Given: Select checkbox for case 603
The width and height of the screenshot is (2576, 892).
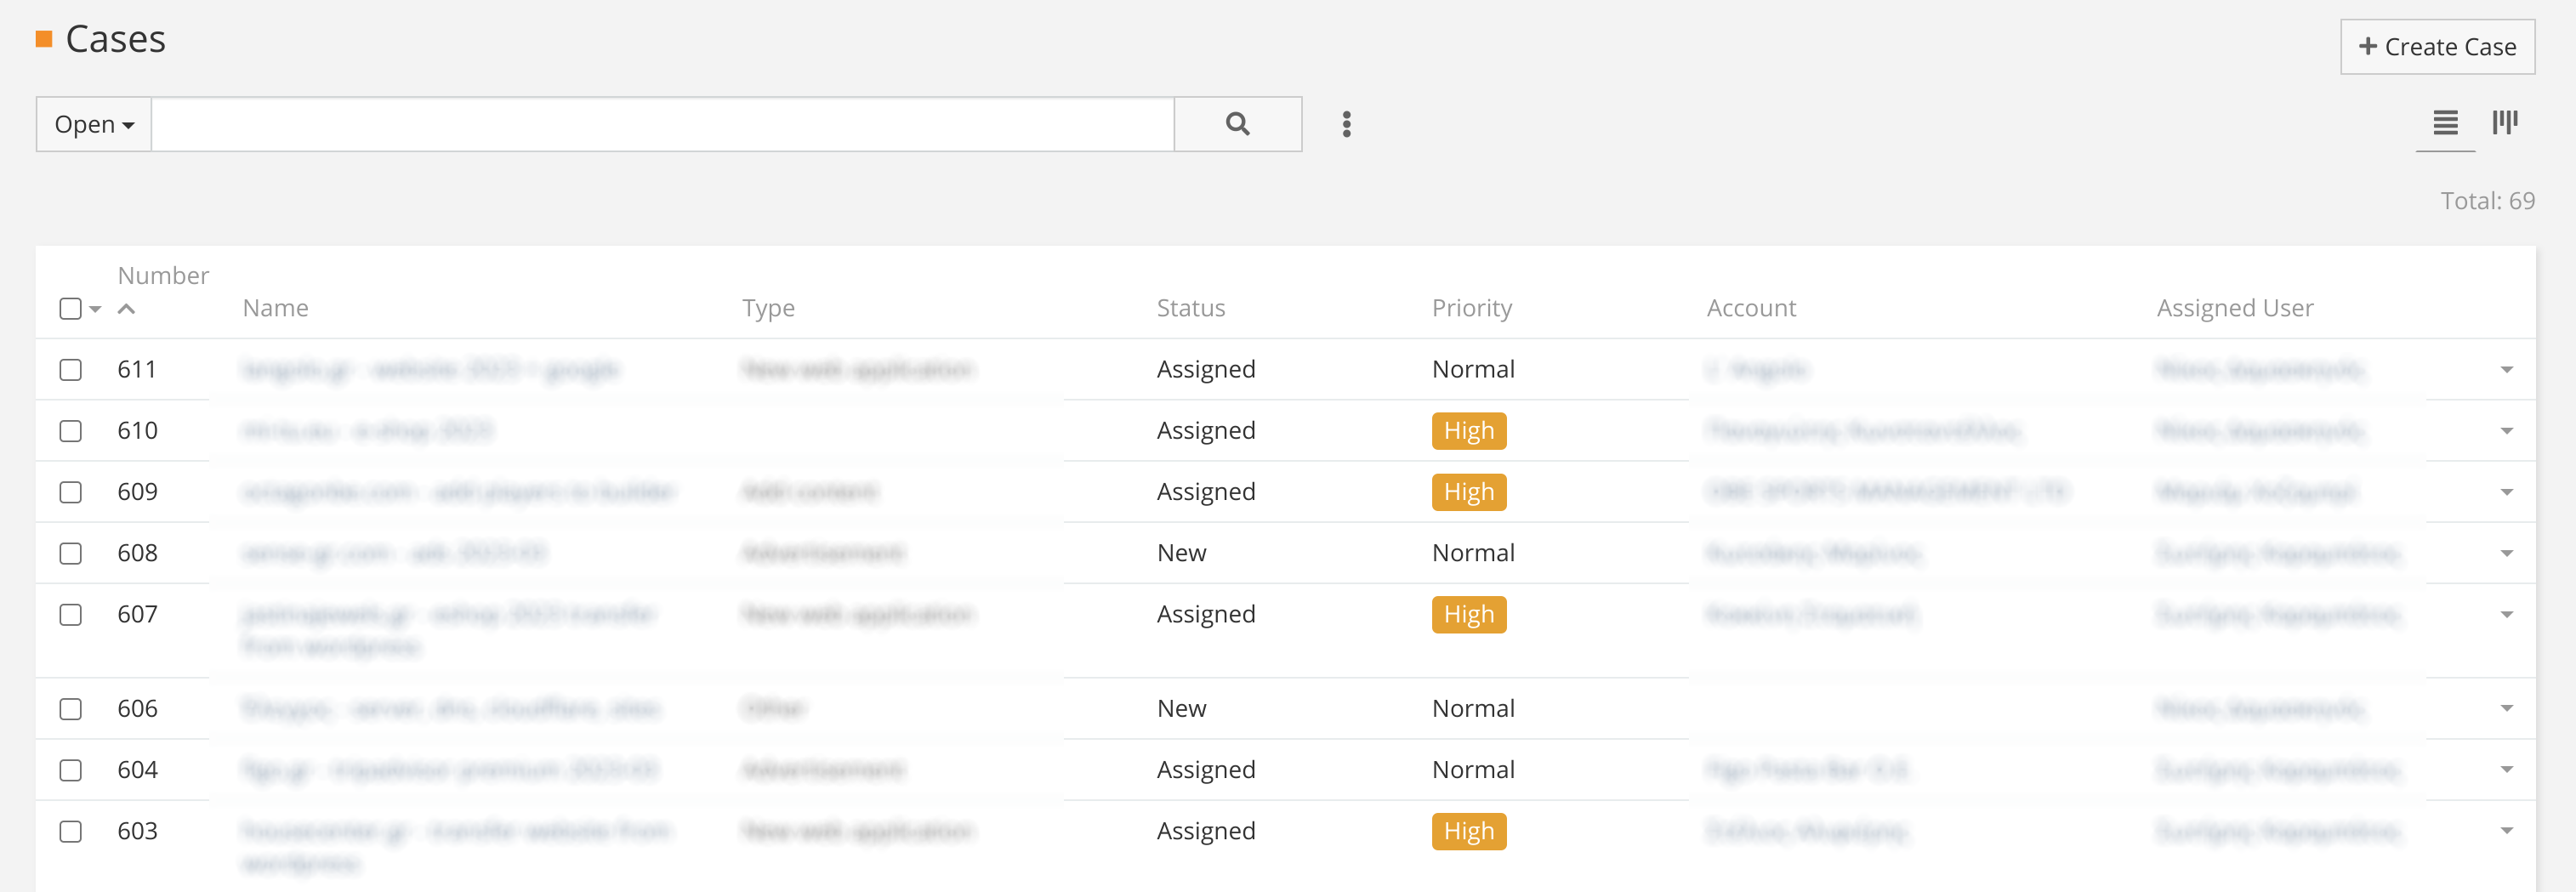Looking at the screenshot, I should click(70, 831).
